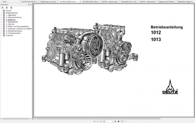Close the active BA DEUTZ BFM 1012 tab

pos(80,2)
